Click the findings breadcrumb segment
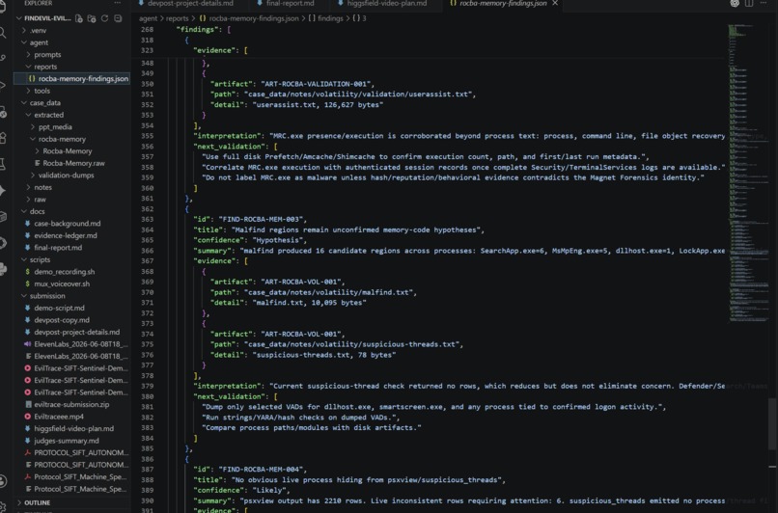This screenshot has width=778, height=513. point(325,18)
